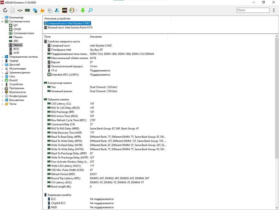Open the ACPI tree item
This screenshot has height=210, width=279.
pyautogui.click(x=16, y=53)
